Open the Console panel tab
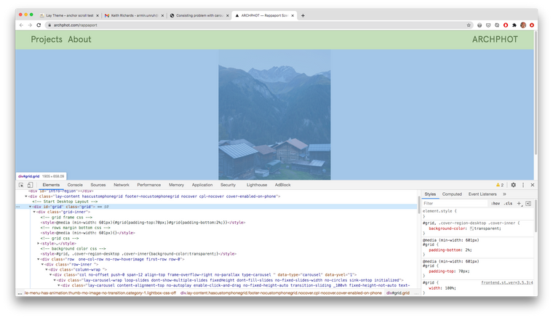The image size is (553, 318). pyautogui.click(x=75, y=185)
